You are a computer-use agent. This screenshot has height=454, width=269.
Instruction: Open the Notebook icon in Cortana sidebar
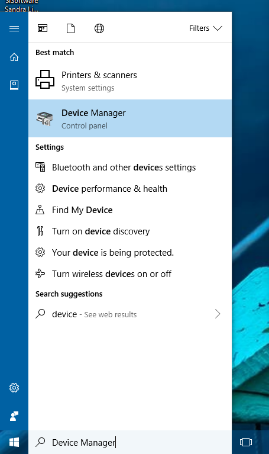tap(14, 85)
